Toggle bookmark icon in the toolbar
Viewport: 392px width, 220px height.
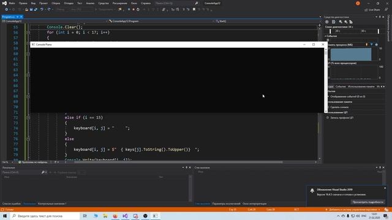194,10
